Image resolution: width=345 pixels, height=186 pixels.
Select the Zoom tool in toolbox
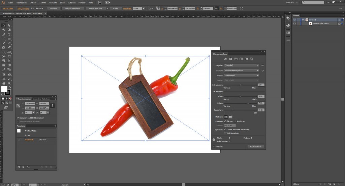click(9, 83)
